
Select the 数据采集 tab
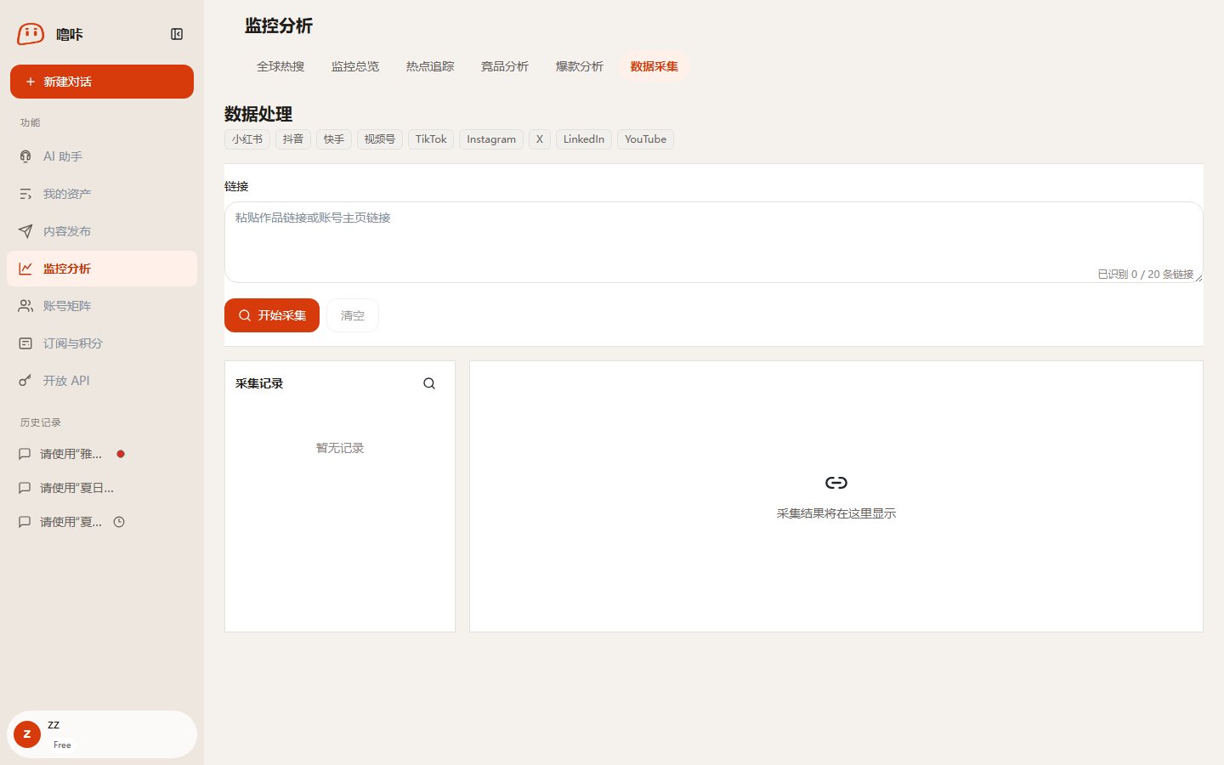tap(654, 66)
